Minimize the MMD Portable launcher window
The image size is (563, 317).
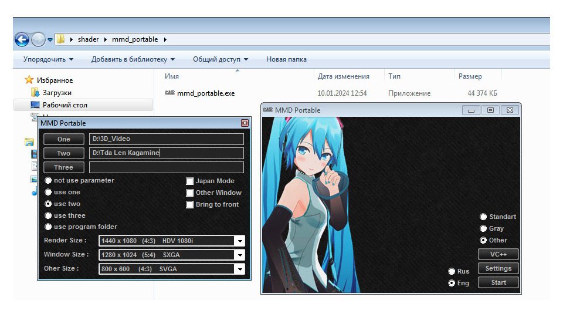471,110
